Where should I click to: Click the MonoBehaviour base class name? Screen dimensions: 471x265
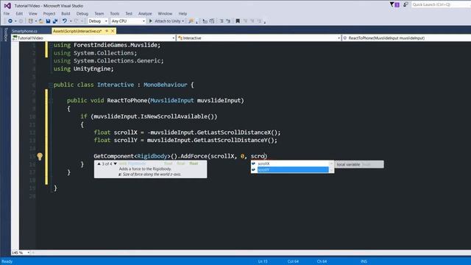(x=165, y=85)
